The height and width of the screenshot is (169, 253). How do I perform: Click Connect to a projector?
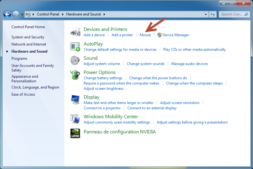tap(102, 108)
